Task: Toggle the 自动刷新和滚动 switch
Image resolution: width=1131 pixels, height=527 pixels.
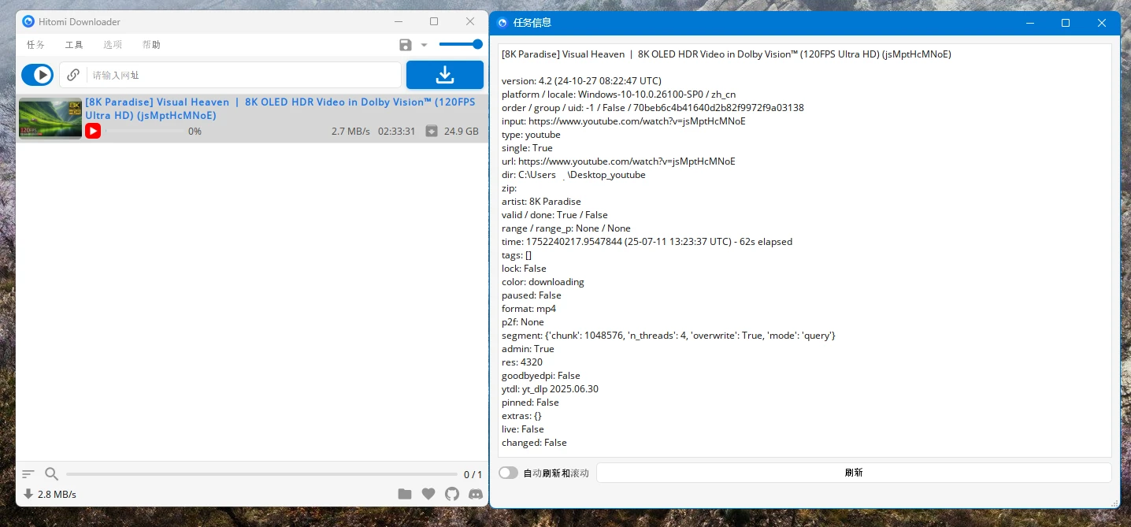Action: 509,473
